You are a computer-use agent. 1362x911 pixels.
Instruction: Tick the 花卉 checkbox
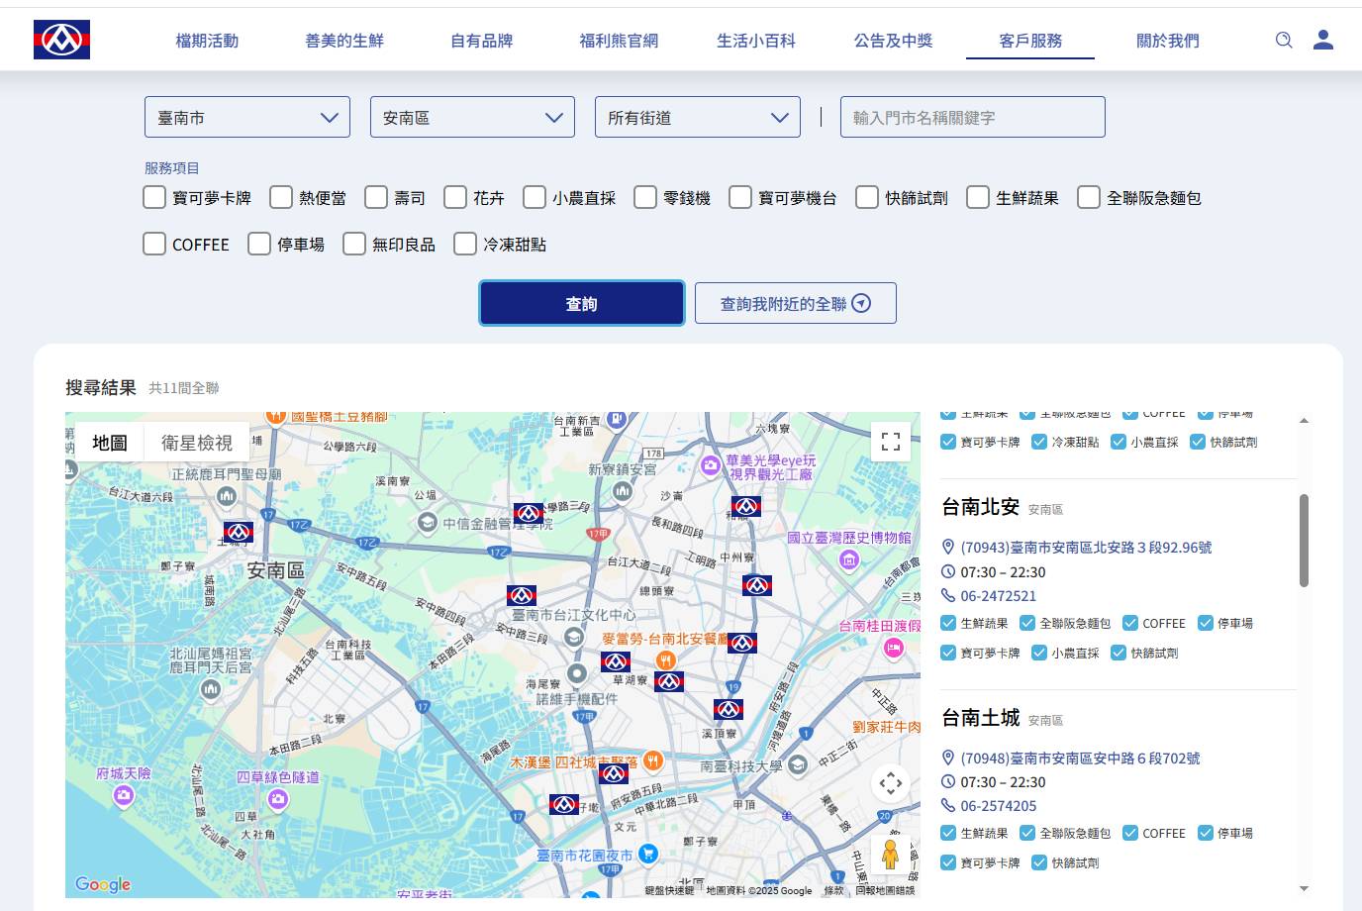[x=455, y=197]
